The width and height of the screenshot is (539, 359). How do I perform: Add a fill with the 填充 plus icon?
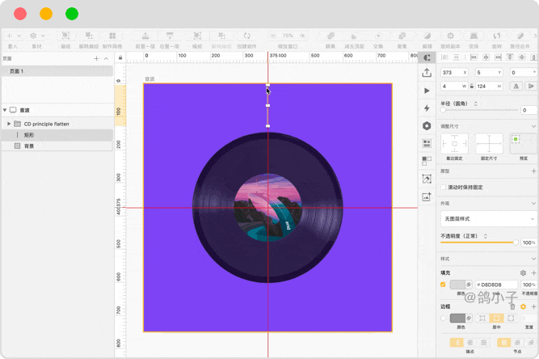533,272
